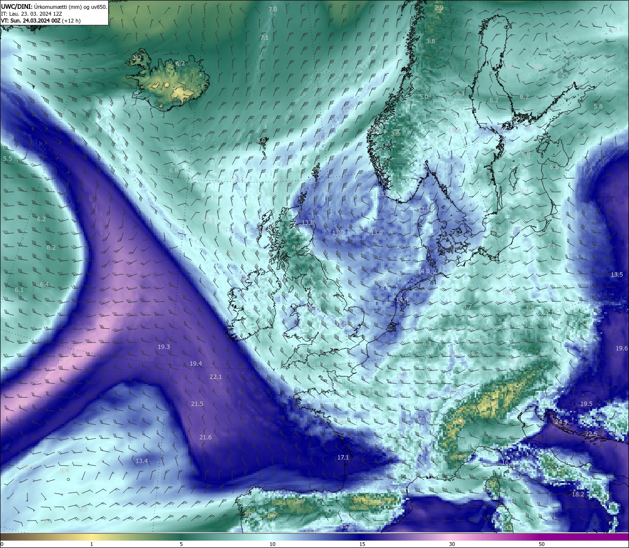Screen dimensions: 629x548
Task: Click the 14.4 value on the map
Action: (402, 300)
